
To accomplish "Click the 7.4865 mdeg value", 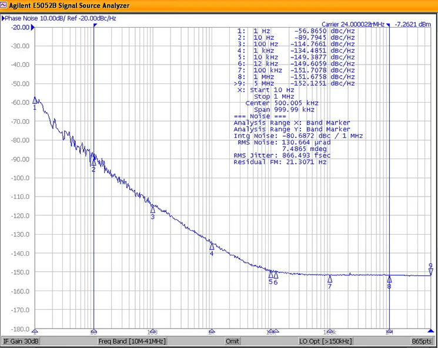I will (x=304, y=149).
